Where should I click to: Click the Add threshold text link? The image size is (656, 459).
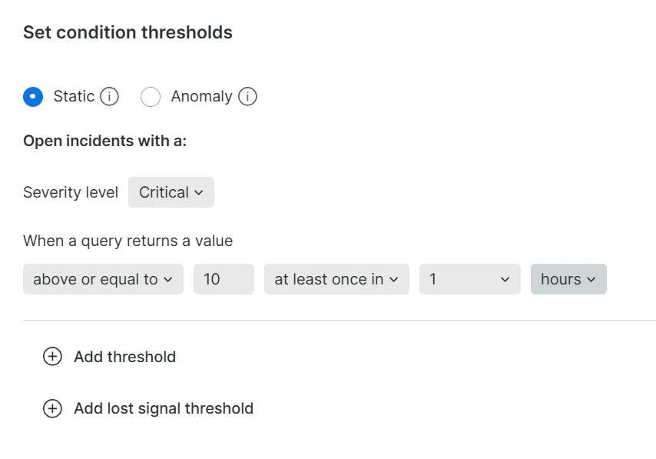point(125,357)
